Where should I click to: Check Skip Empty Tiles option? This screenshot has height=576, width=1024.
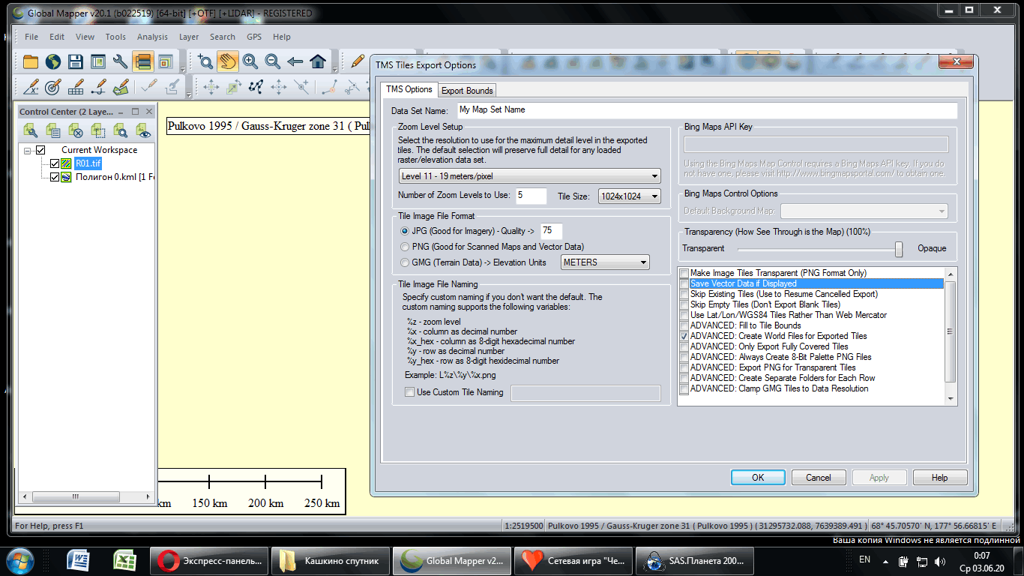pos(684,304)
